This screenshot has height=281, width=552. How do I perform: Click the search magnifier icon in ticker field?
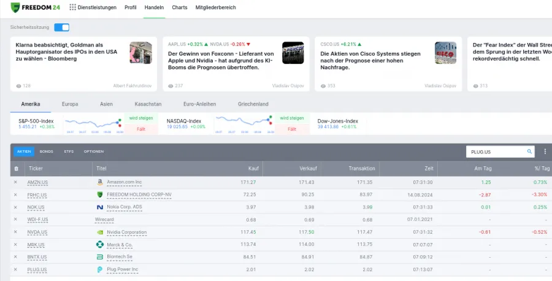click(529, 152)
